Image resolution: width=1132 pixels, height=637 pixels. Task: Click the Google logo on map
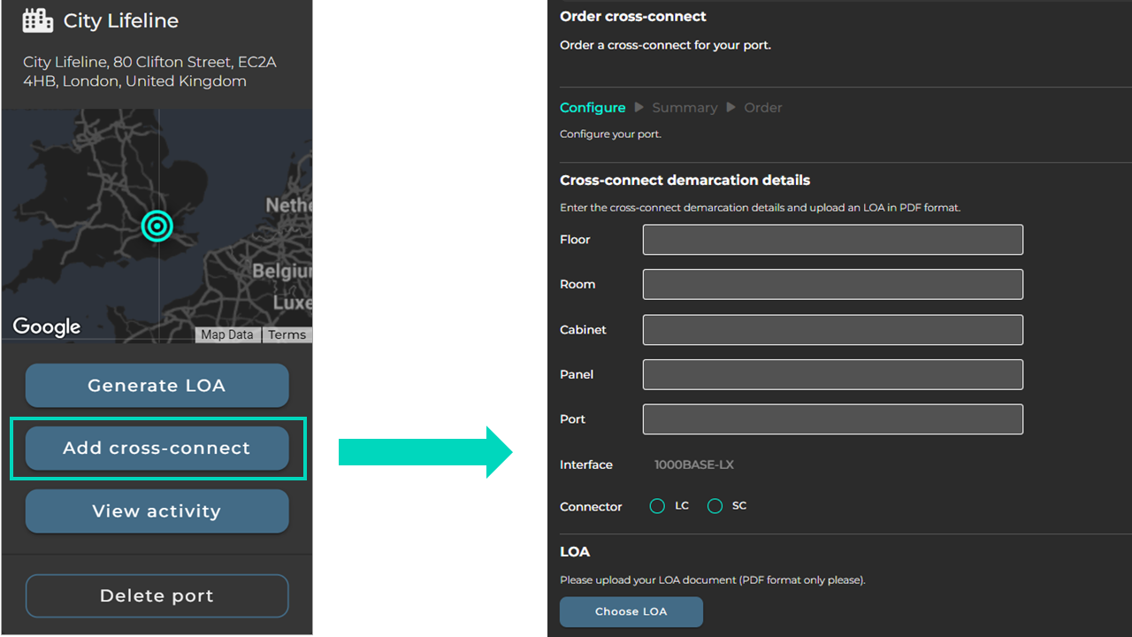pos(47,326)
